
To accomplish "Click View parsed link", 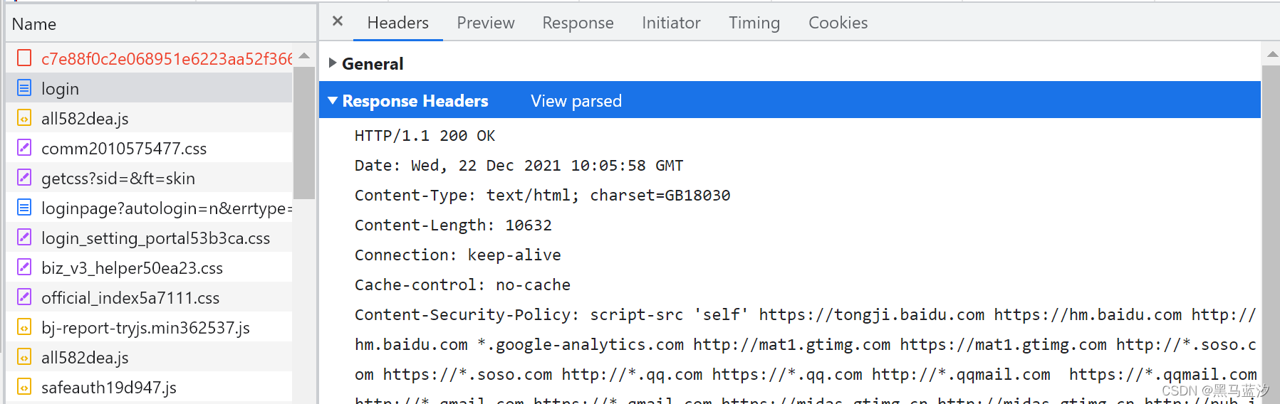I will click(576, 101).
